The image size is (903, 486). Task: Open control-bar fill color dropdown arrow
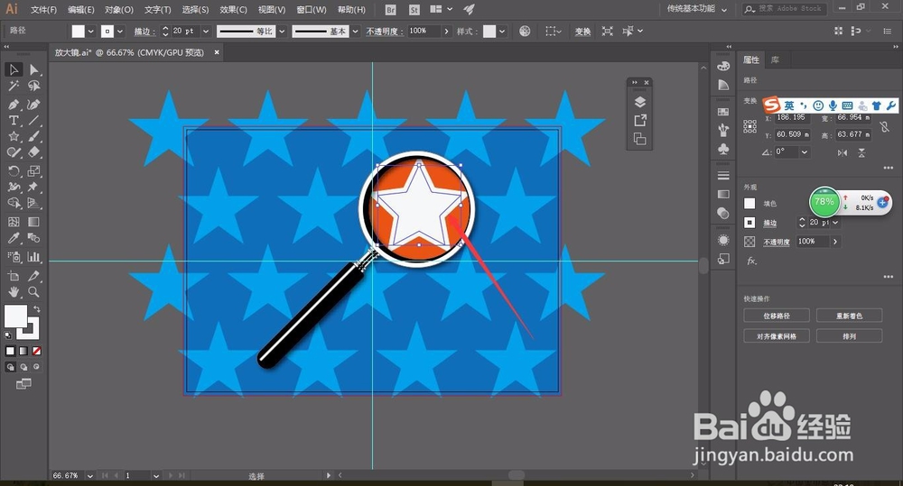click(90, 31)
